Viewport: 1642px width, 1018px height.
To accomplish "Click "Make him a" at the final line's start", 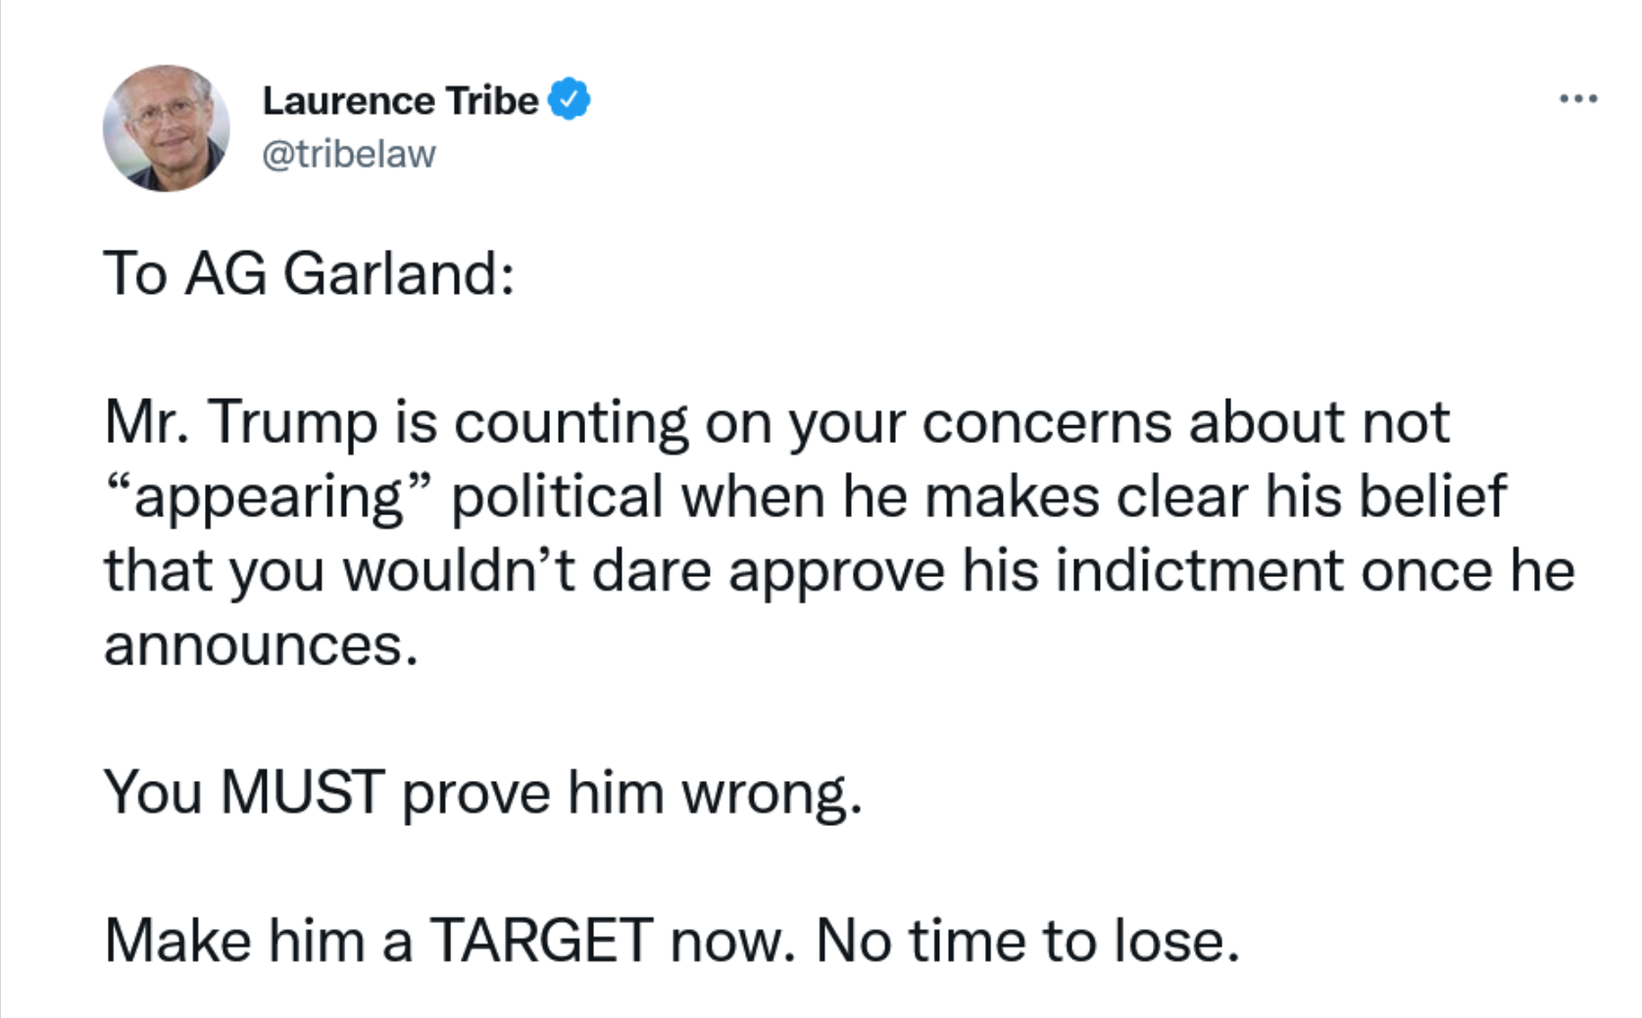I will [259, 941].
